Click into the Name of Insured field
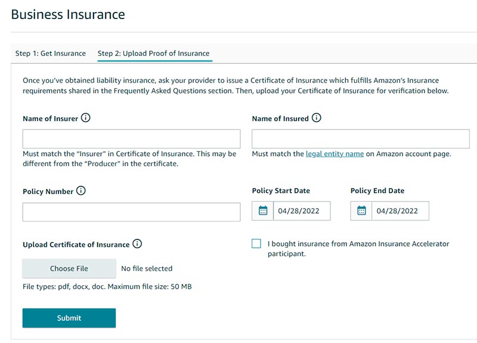The height and width of the screenshot is (343, 477). coord(361,139)
